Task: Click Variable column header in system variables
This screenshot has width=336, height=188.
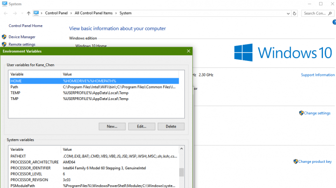Action: tap(35, 149)
